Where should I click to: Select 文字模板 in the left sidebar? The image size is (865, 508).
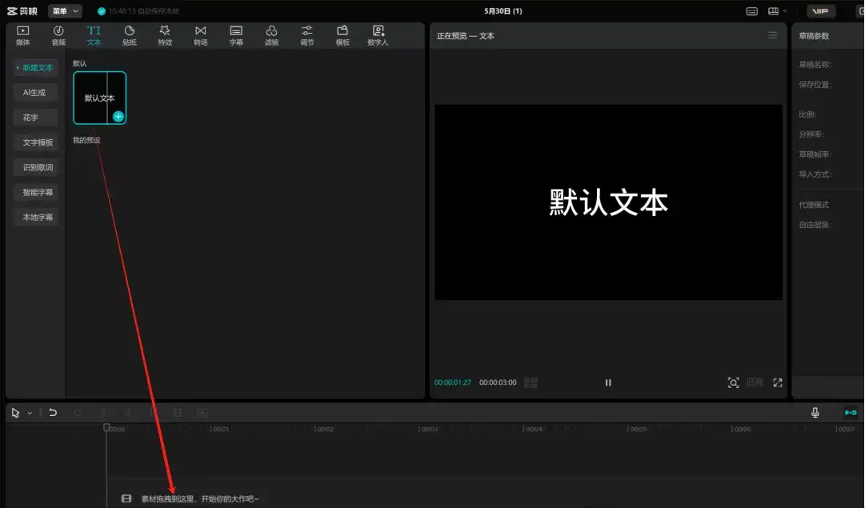(35, 142)
